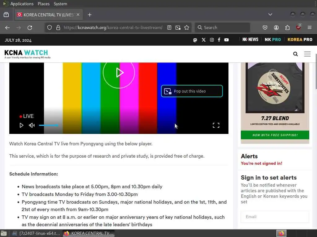Click the show desktop icon in taskbar
Viewport: 317px width, 237px height.
pyautogui.click(x=4, y=234)
